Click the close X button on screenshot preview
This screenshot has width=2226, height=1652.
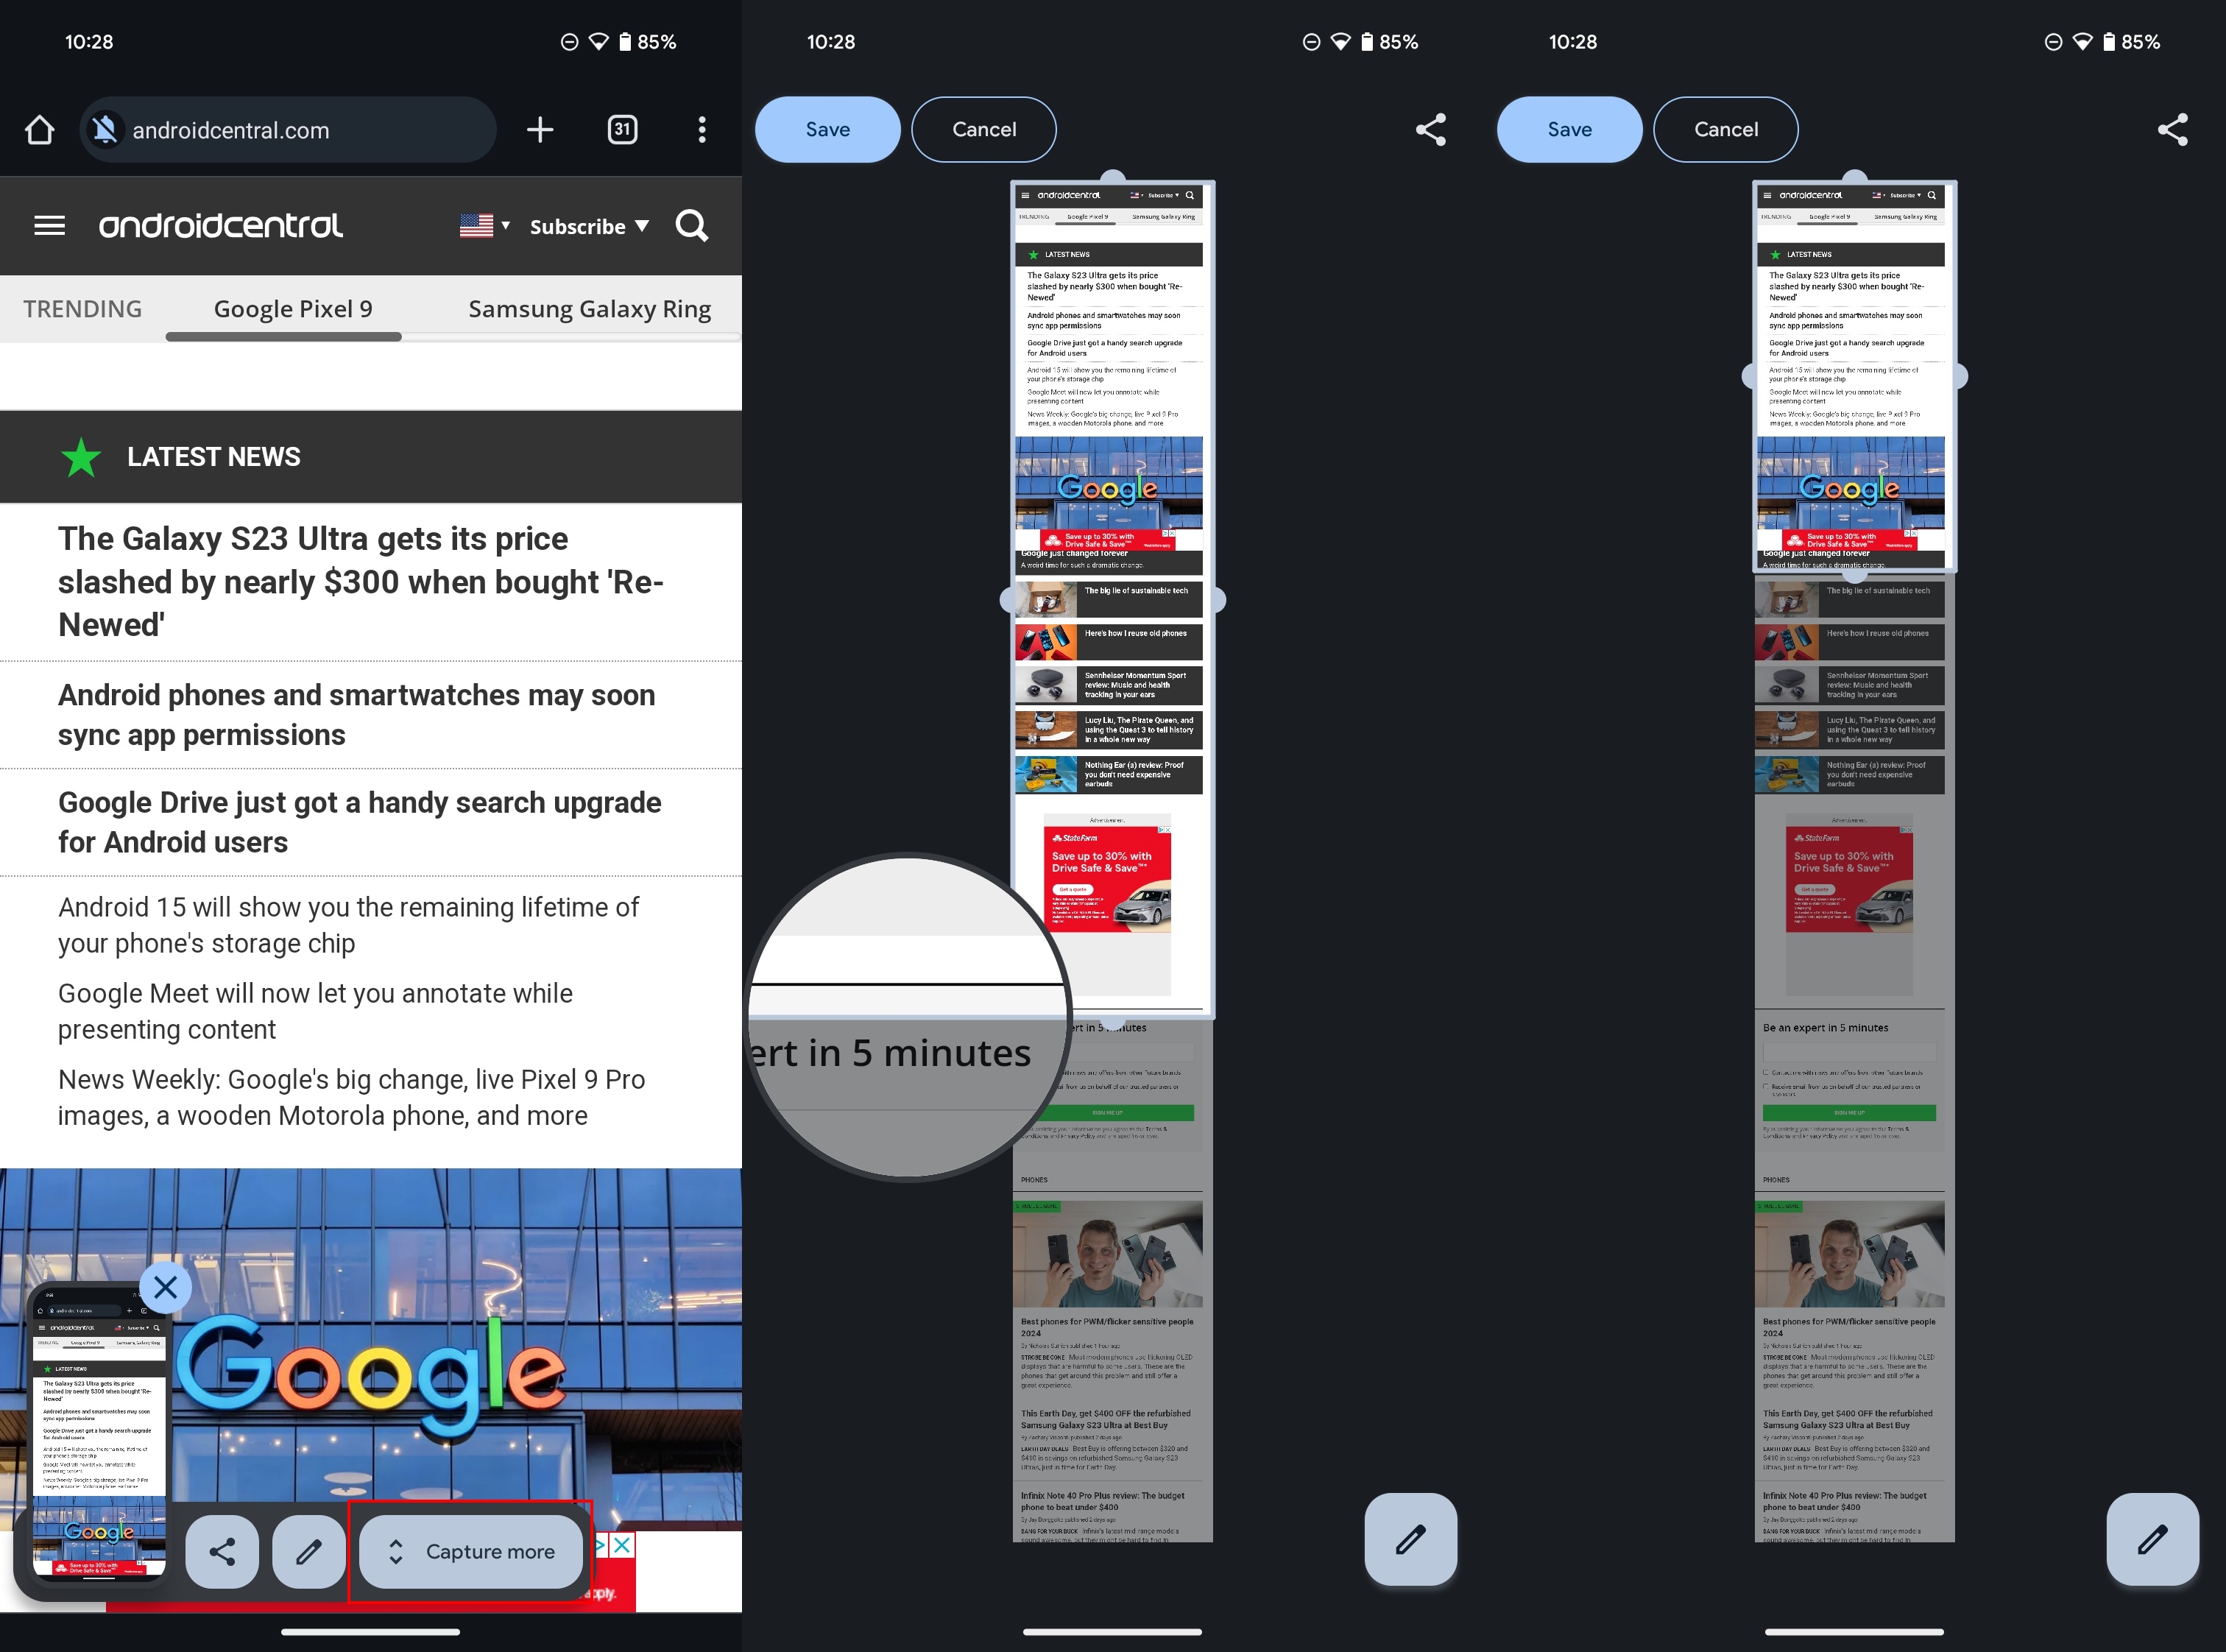coord(166,1286)
